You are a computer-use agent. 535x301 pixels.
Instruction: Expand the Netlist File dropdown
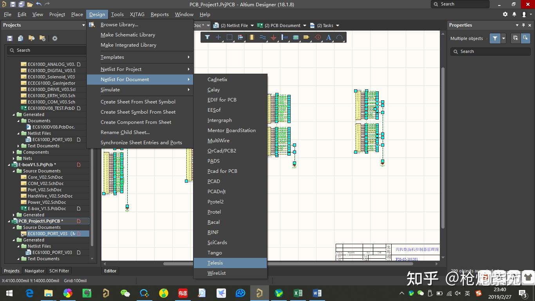click(x=252, y=25)
